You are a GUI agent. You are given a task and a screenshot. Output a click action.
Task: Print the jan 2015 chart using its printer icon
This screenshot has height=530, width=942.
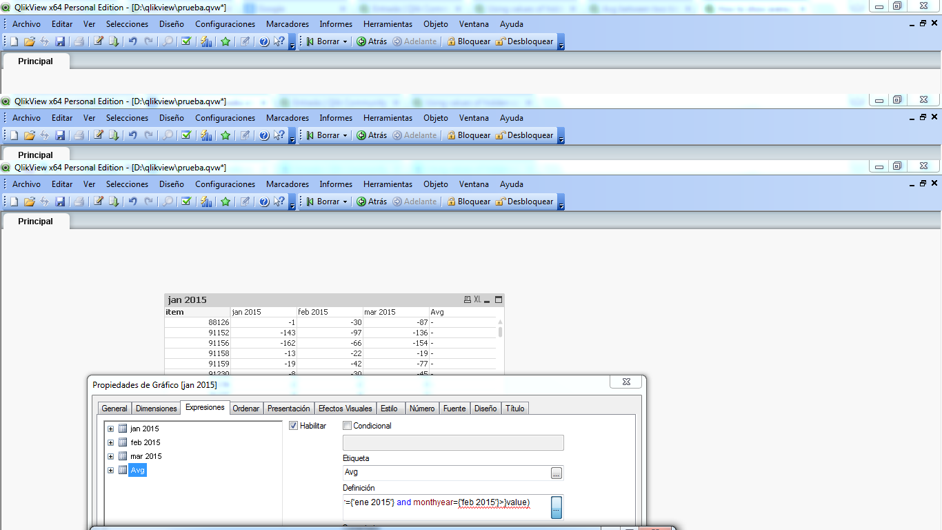tap(468, 300)
